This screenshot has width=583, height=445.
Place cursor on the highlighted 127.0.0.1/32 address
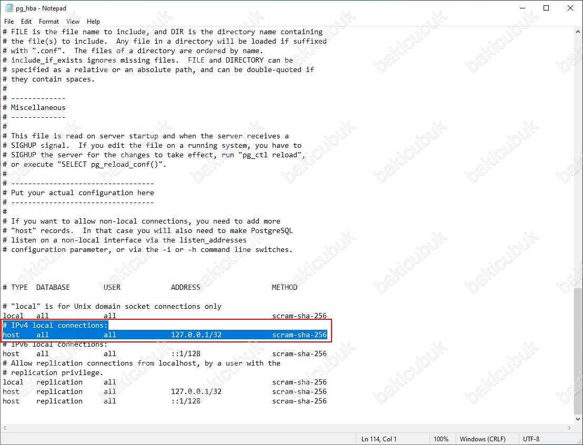click(x=196, y=335)
